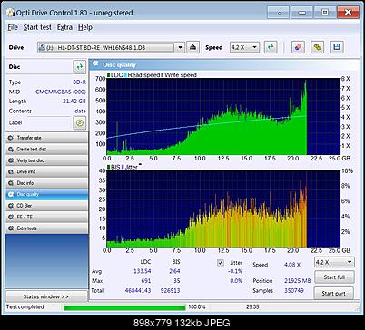The image size is (365, 330).
Task: Click the disc Type value BD-R
Action: pos(79,82)
